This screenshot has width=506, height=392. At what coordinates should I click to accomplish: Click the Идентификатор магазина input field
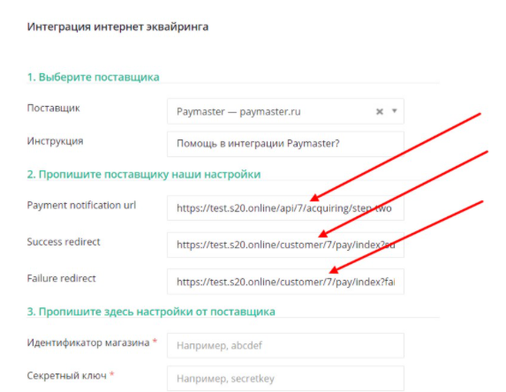tap(285, 345)
